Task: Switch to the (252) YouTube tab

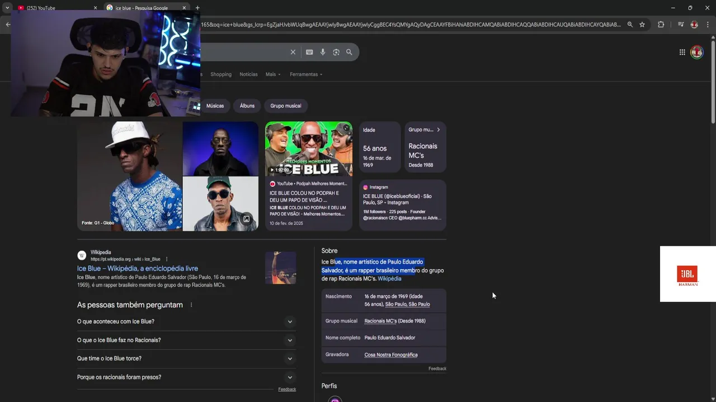Action: click(x=55, y=8)
